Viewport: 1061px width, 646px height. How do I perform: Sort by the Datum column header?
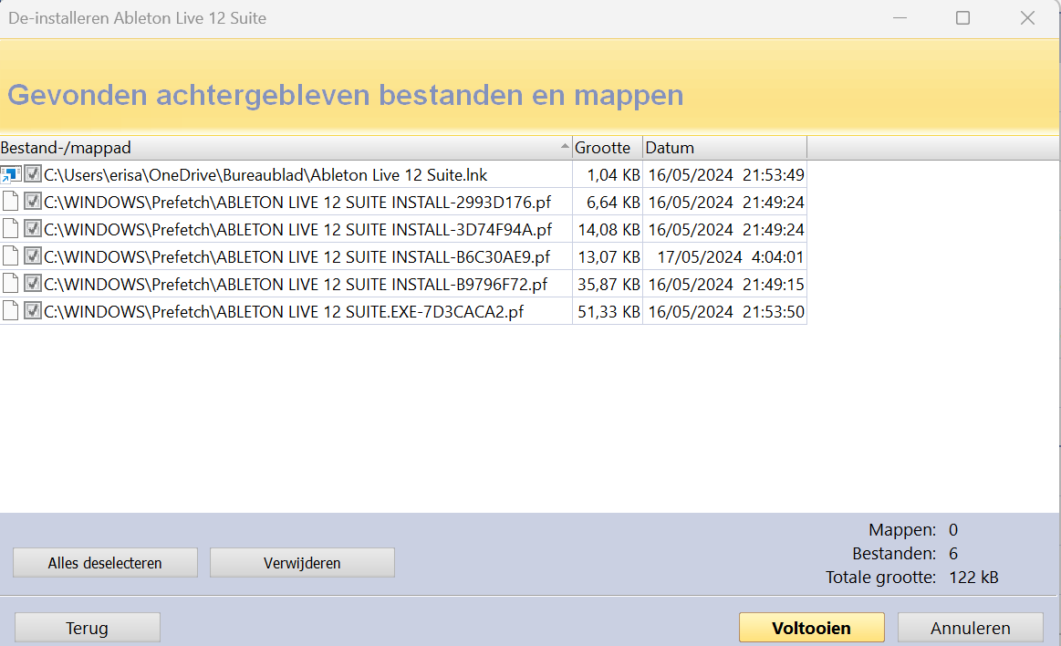pos(724,148)
